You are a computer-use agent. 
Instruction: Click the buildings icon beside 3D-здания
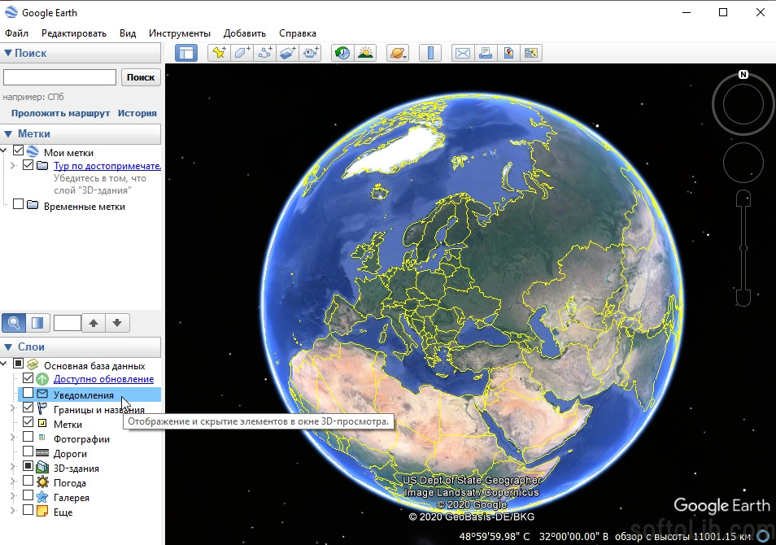42,468
